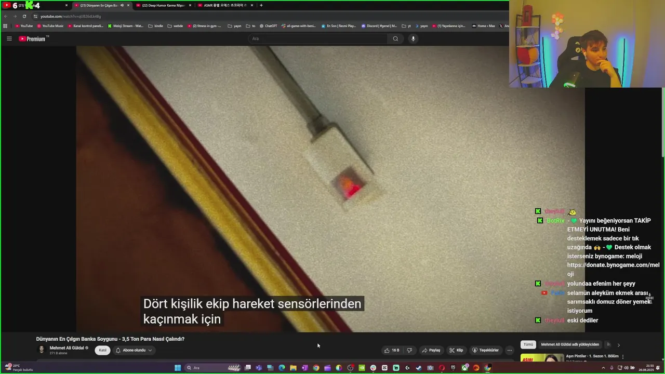Click the 'Teşekkürler' button
The height and width of the screenshot is (374, 665).
pyautogui.click(x=485, y=350)
